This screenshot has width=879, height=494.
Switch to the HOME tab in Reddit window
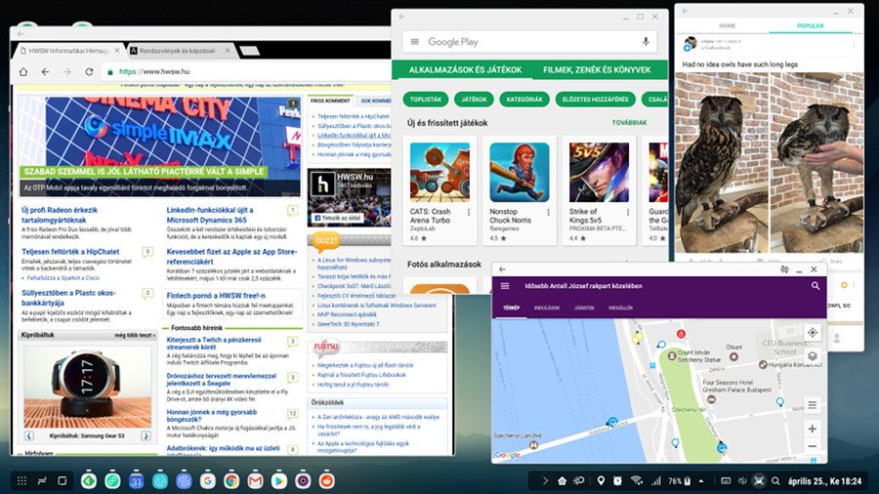727,25
